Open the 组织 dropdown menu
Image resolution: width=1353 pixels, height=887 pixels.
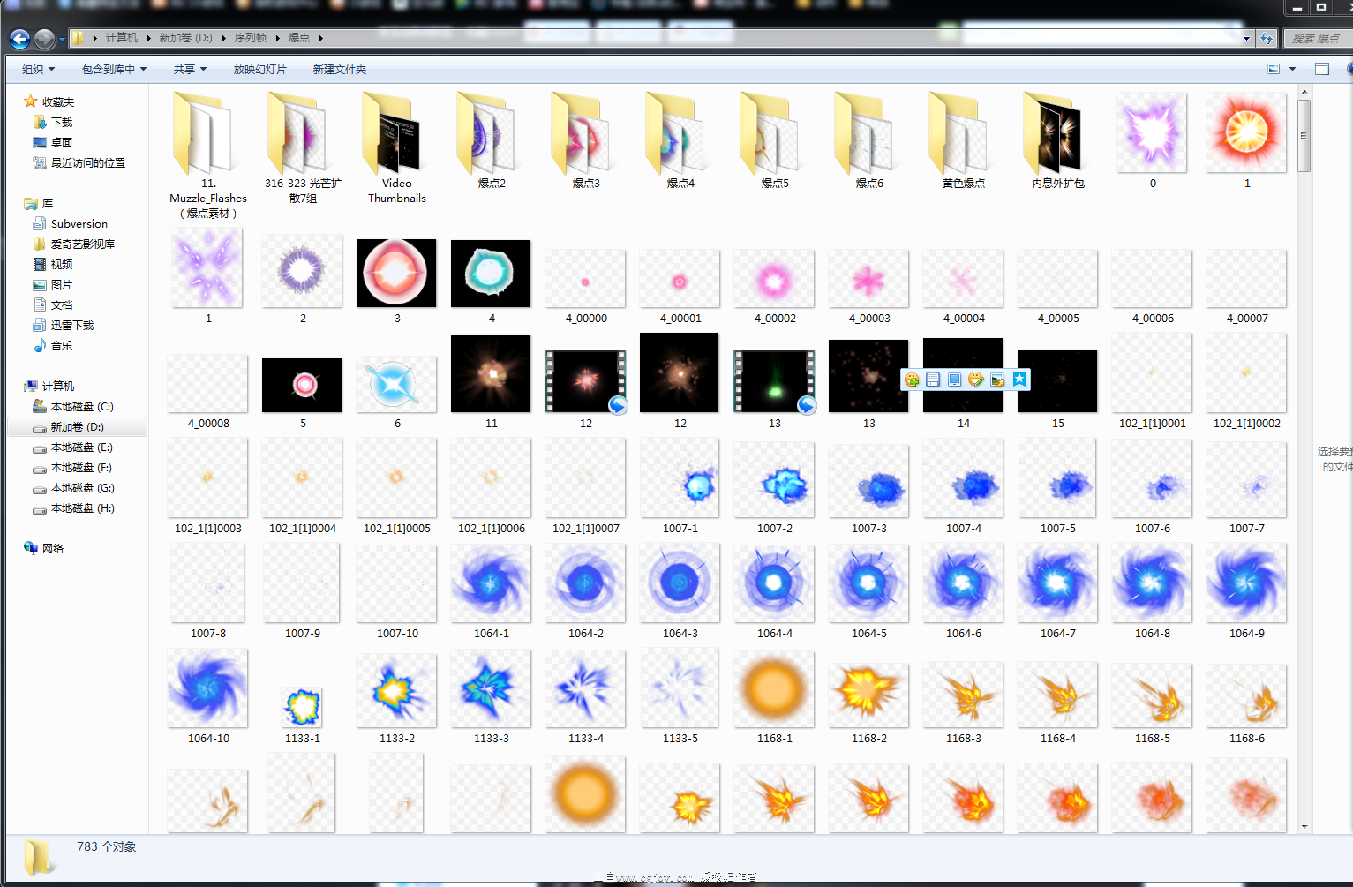(38, 70)
